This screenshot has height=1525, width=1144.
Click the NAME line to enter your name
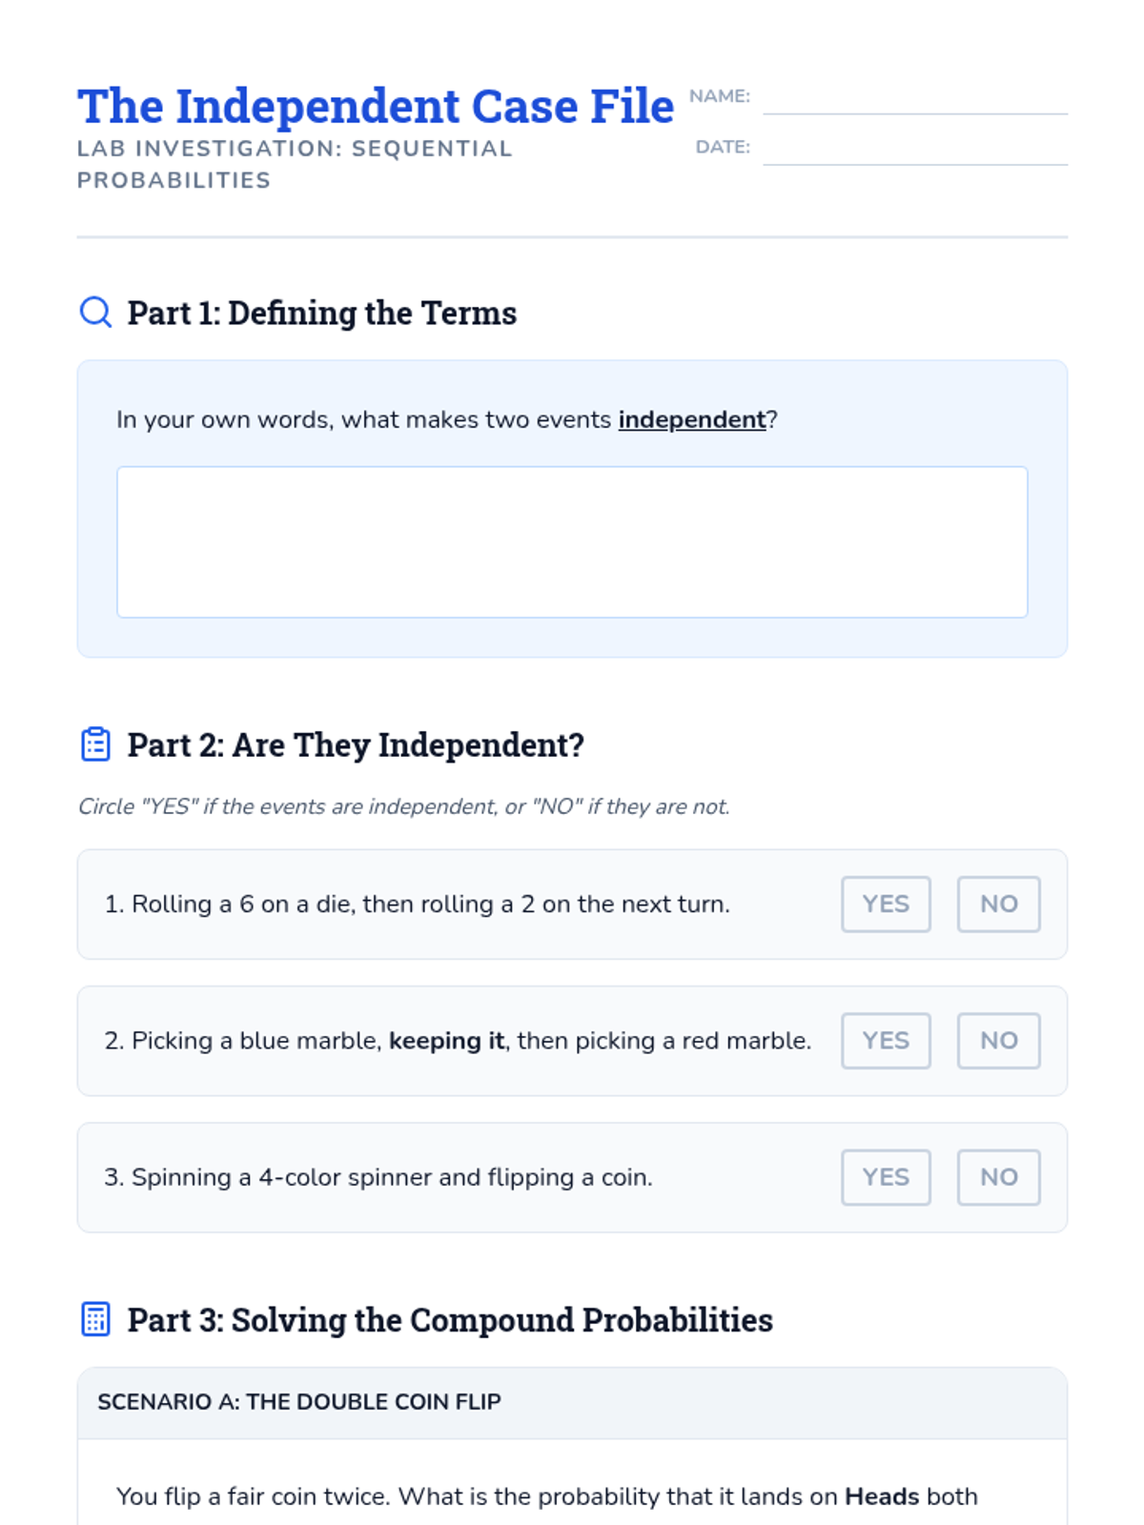pyautogui.click(x=914, y=101)
